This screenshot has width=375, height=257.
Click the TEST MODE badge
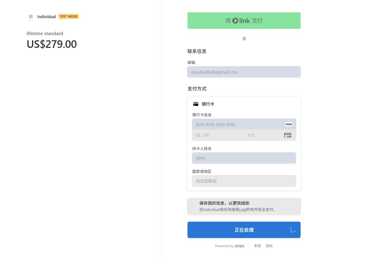68,17
